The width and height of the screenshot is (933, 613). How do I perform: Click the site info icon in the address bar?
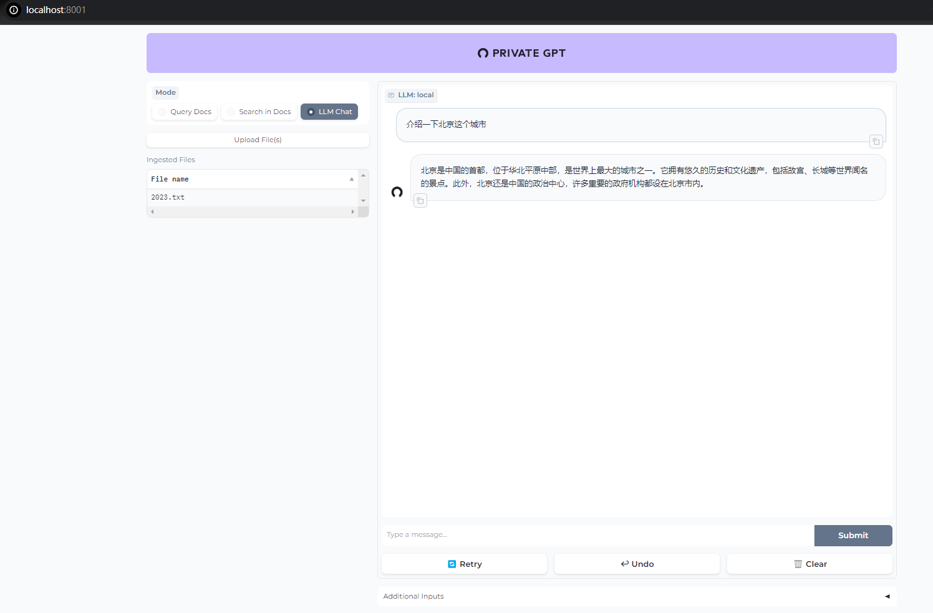point(14,10)
